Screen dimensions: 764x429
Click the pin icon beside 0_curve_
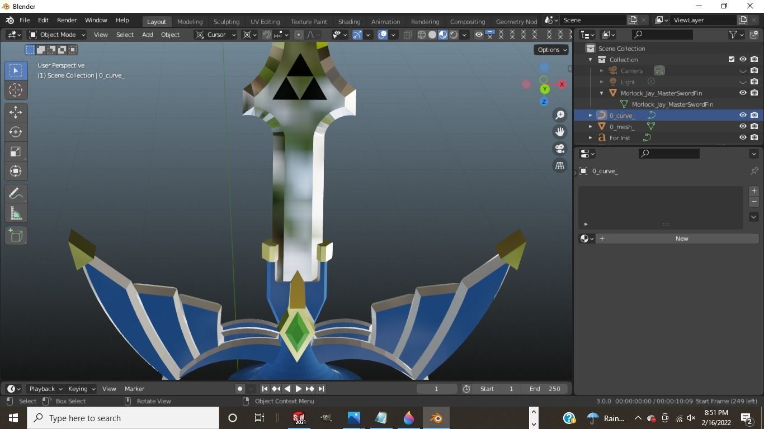click(754, 171)
